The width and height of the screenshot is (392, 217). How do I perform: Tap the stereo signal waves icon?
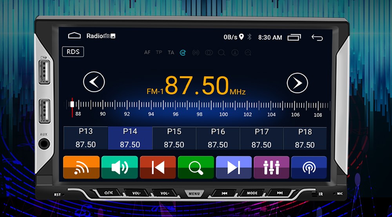196,52
